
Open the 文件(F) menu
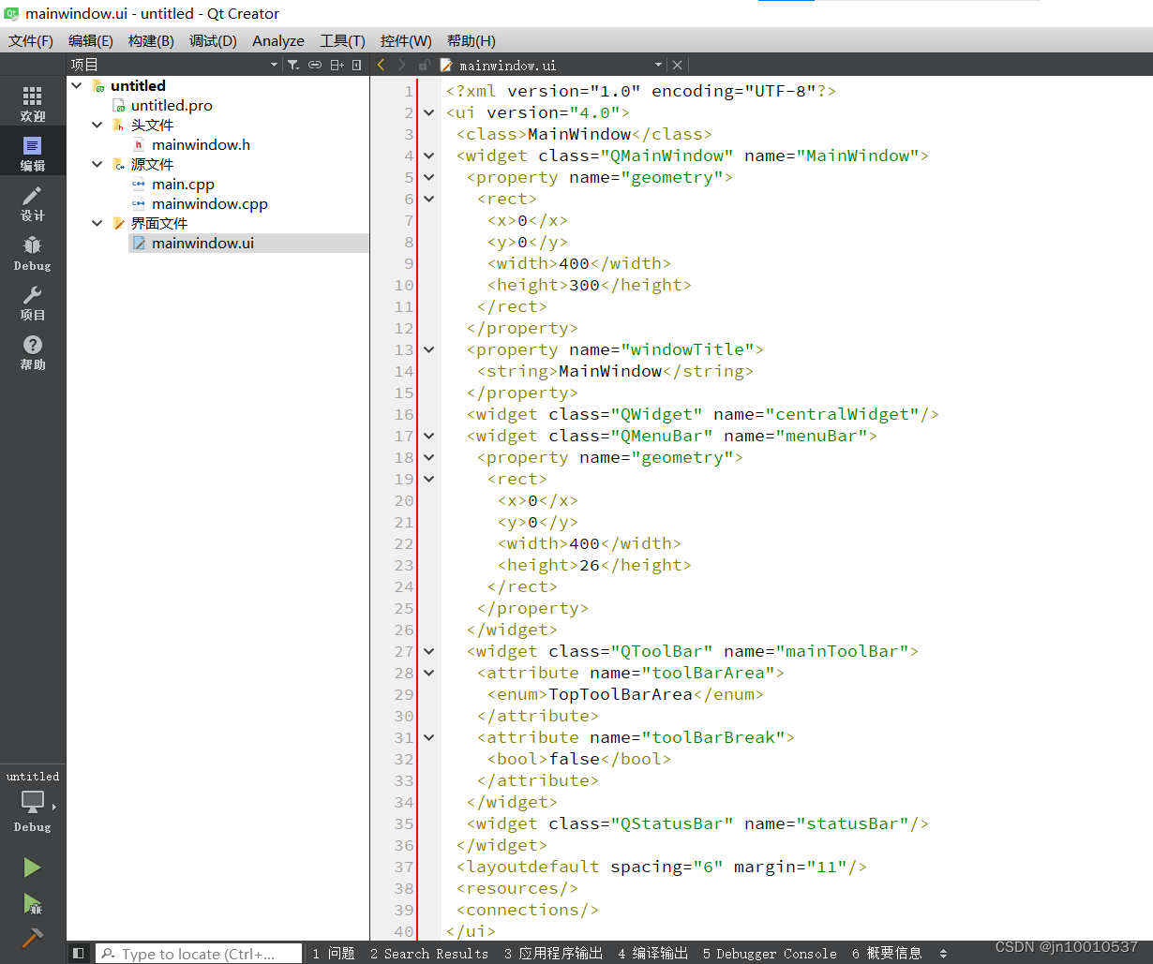point(31,40)
